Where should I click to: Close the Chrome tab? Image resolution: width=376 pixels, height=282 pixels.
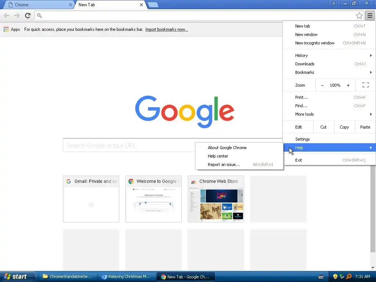[x=70, y=5]
